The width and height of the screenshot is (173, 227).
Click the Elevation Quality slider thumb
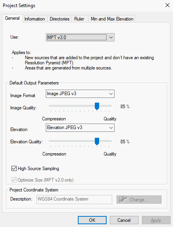(x=97, y=141)
